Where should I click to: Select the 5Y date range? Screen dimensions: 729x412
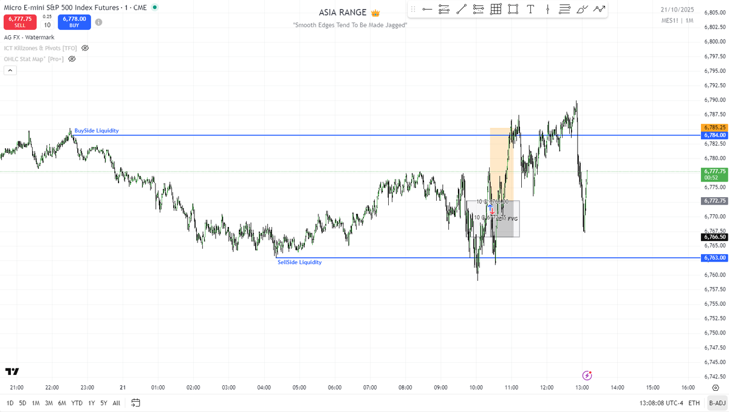[104, 402]
